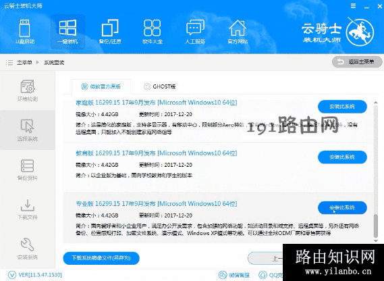Click the VER[11.5.47.1530] version text

[x=40, y=275]
